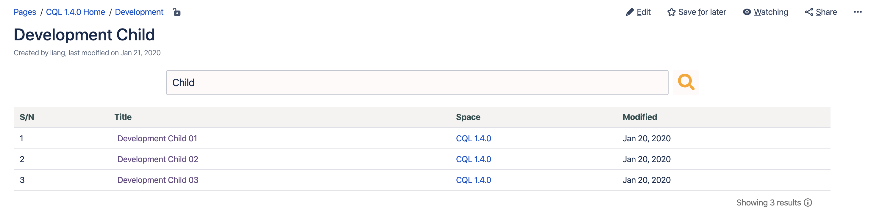Image resolution: width=871 pixels, height=212 pixels.
Task: Click the Edit pencil icon
Action: point(629,12)
